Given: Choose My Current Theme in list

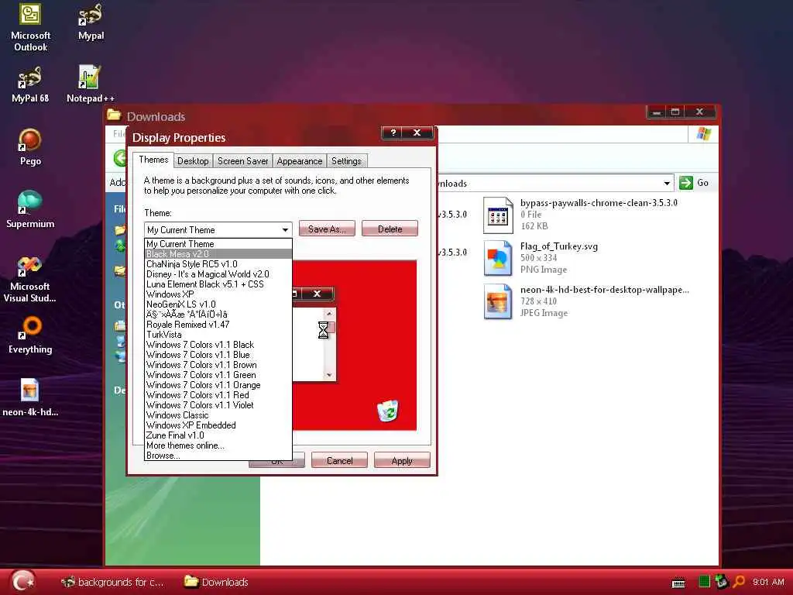Looking at the screenshot, I should pyautogui.click(x=218, y=244).
